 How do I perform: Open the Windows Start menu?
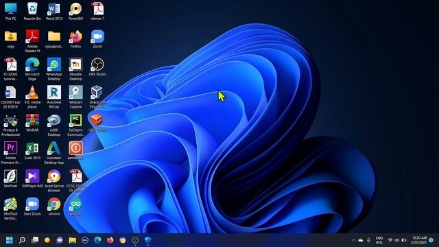(10, 240)
